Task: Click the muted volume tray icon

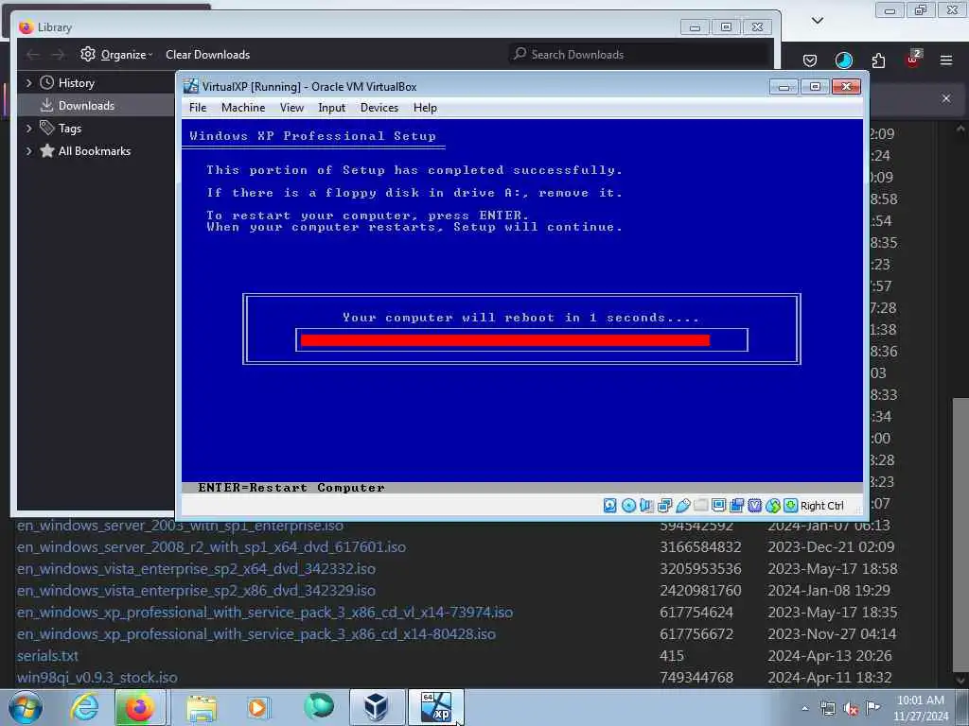Action: (851, 709)
